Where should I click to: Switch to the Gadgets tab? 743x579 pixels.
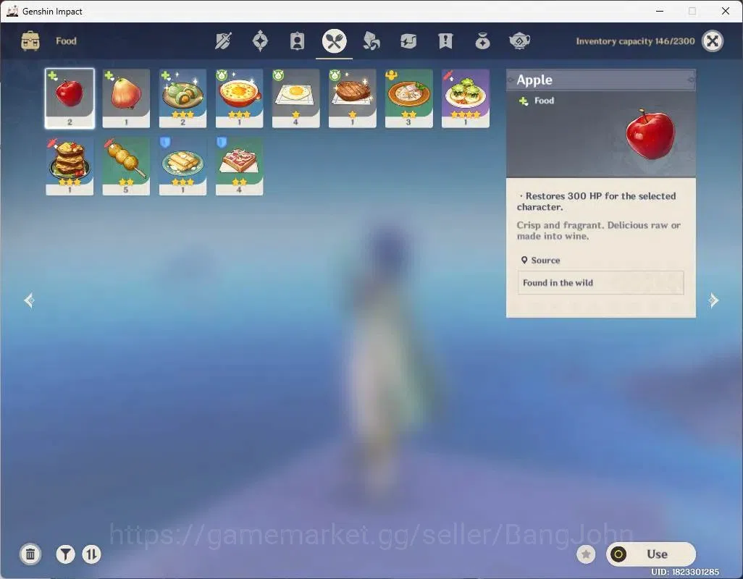pyautogui.click(x=408, y=41)
